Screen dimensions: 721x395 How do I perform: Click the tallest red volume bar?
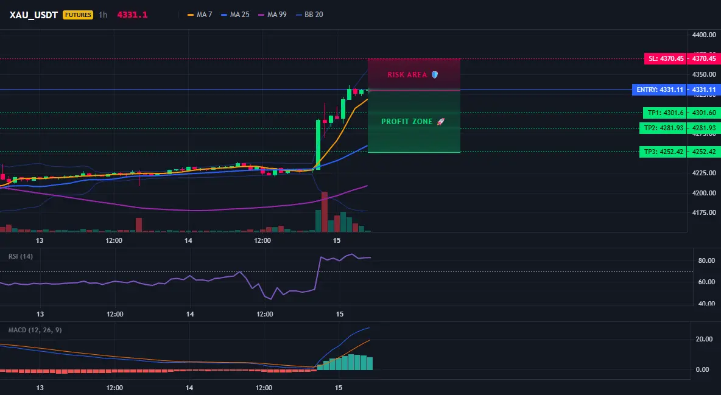(324, 212)
